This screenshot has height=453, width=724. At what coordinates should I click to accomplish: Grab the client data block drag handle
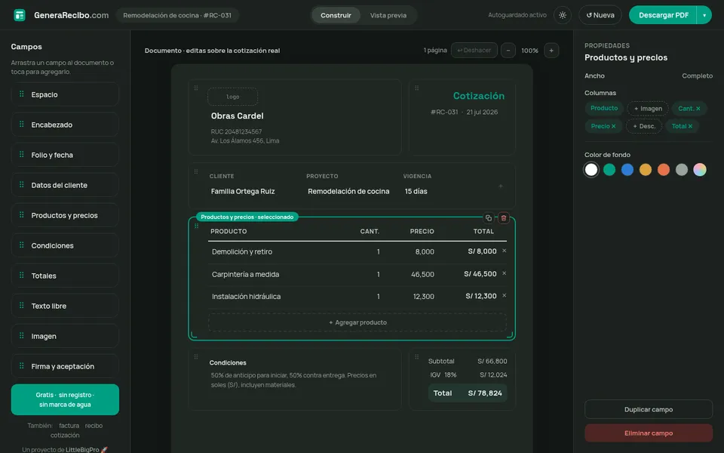pos(196,171)
